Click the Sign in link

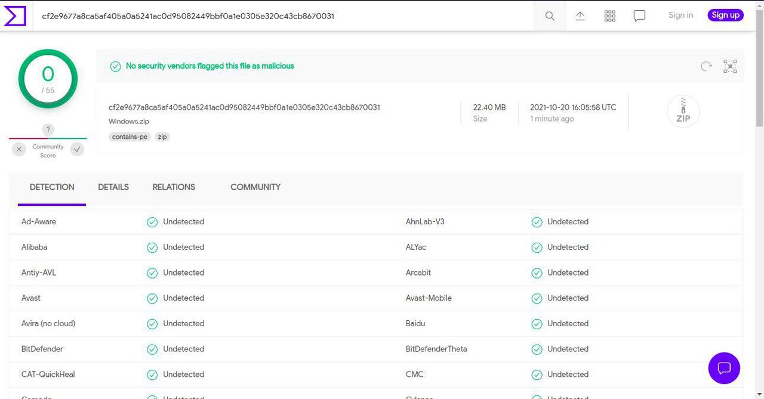pyautogui.click(x=680, y=16)
